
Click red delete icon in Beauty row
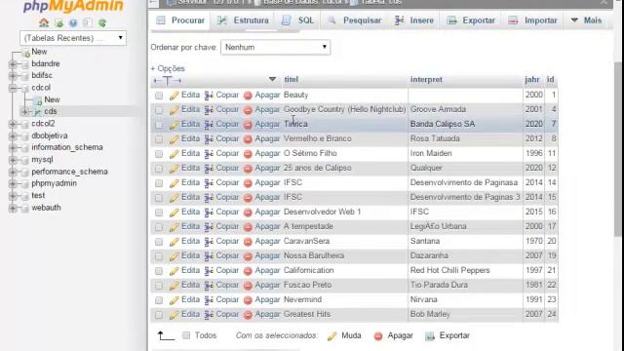pyautogui.click(x=248, y=96)
